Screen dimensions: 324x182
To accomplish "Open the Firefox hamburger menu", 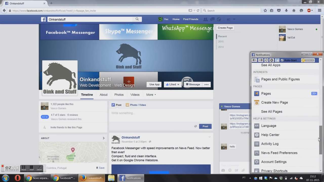I will pos(320,11).
